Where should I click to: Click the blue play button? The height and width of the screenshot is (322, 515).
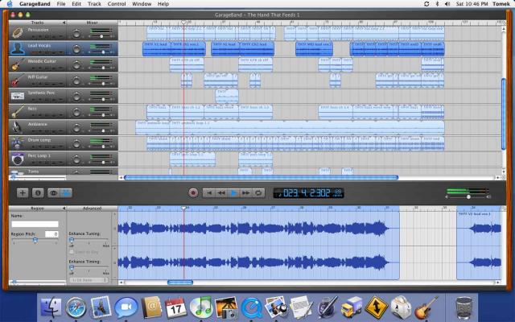click(234, 193)
